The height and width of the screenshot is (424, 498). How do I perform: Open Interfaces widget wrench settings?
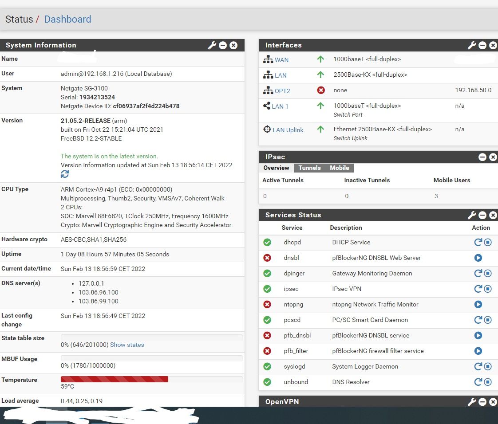472,45
